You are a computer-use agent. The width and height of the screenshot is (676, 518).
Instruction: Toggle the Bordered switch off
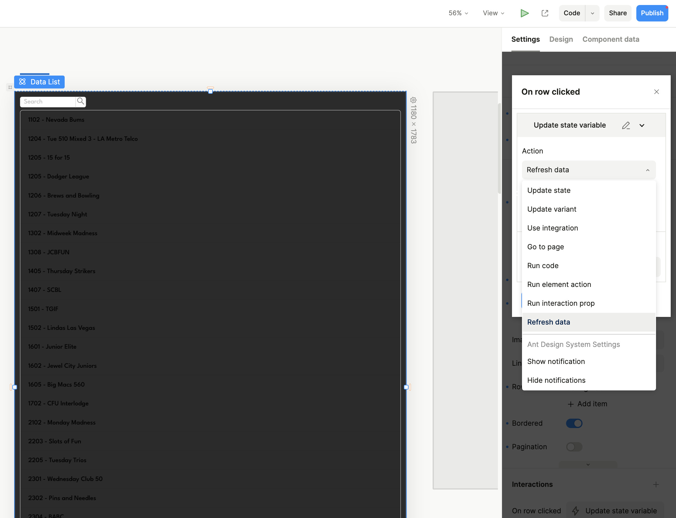coord(574,423)
